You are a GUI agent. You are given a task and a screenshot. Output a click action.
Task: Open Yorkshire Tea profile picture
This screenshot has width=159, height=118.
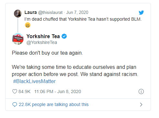coord(18,39)
